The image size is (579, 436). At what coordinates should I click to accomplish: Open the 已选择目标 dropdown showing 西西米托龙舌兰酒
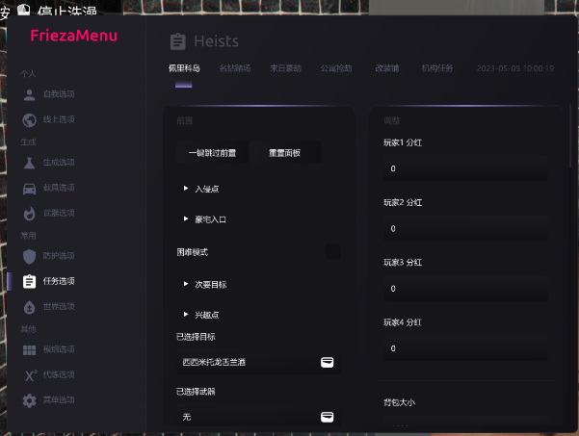(258, 362)
